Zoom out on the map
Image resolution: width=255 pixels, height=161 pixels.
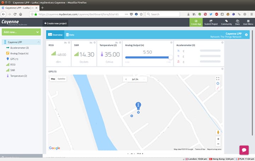tap(218, 144)
